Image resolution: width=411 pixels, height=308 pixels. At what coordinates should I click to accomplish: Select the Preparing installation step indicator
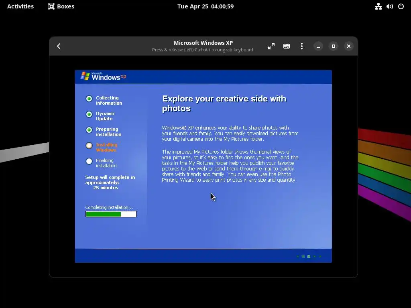click(89, 130)
